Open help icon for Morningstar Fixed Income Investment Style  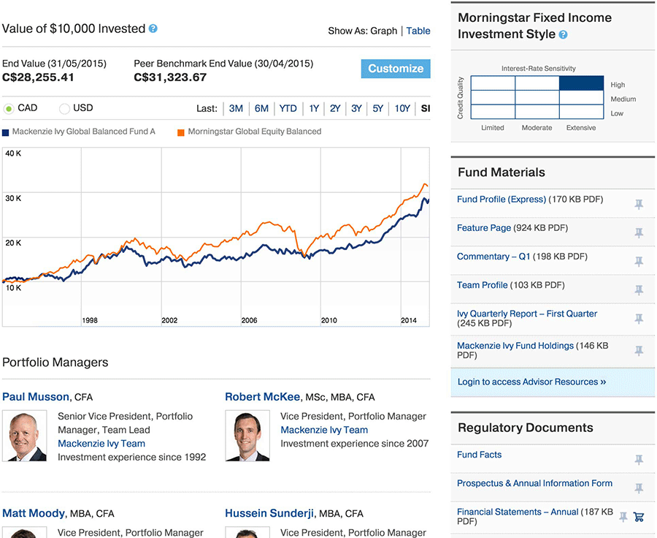[564, 35]
